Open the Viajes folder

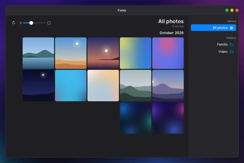click(213, 52)
